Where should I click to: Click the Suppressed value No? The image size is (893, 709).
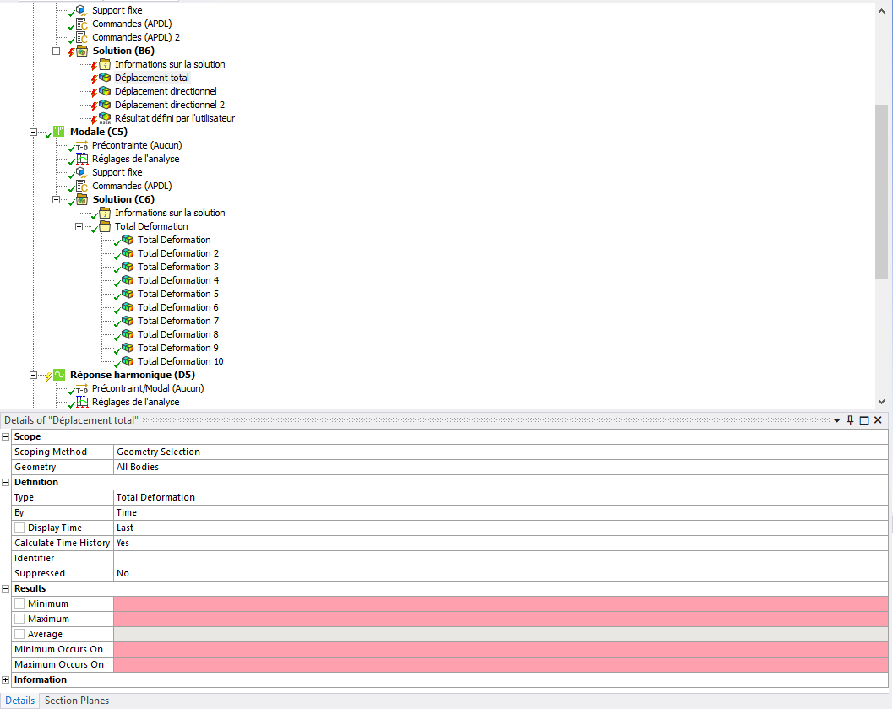(x=501, y=573)
